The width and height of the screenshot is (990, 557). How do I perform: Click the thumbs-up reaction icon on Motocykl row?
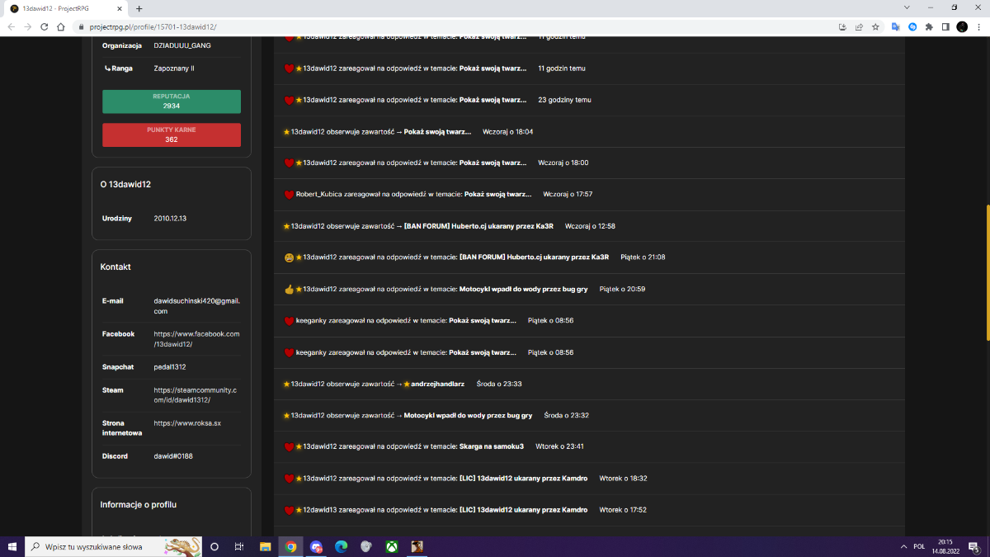289,290
